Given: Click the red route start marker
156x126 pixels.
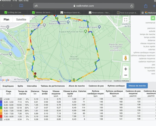Looking at the screenshot, I should [x=35, y=74].
